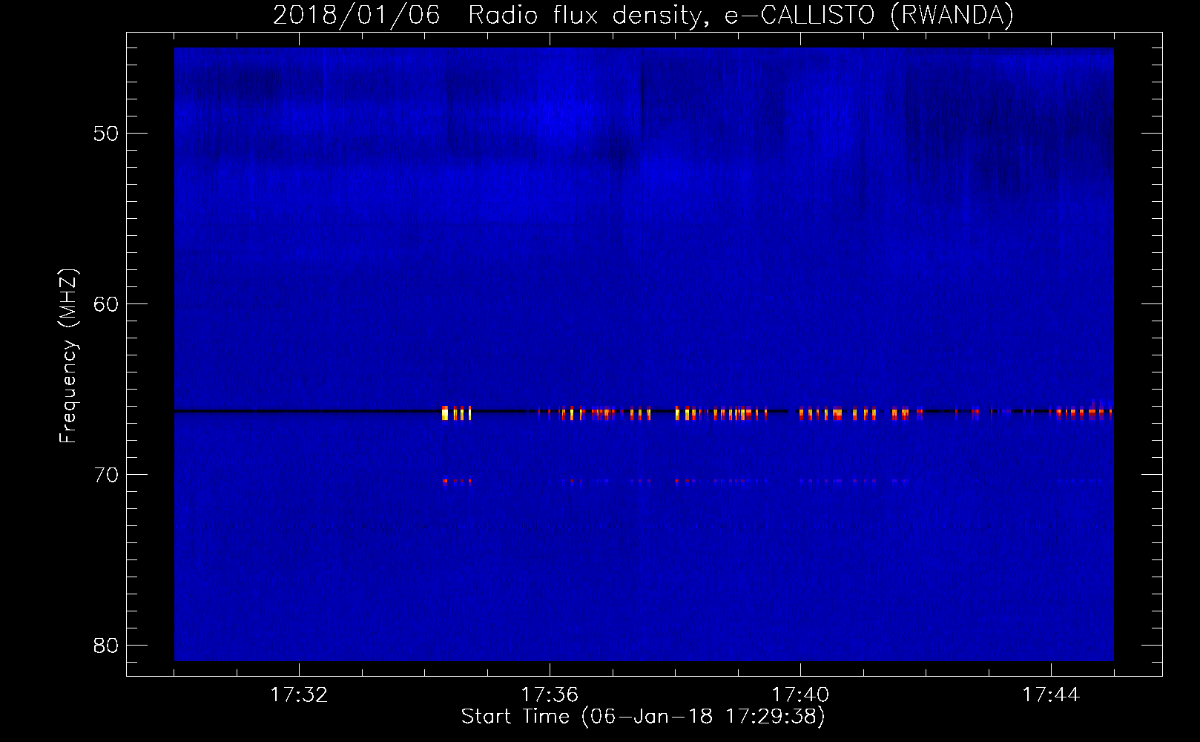Click the plot title 'Radio flux density, e-CALLISTO (RWANDA)'
This screenshot has height=742, width=1200.
(741, 15)
